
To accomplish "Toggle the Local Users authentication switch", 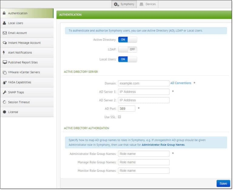I will [x=128, y=59].
